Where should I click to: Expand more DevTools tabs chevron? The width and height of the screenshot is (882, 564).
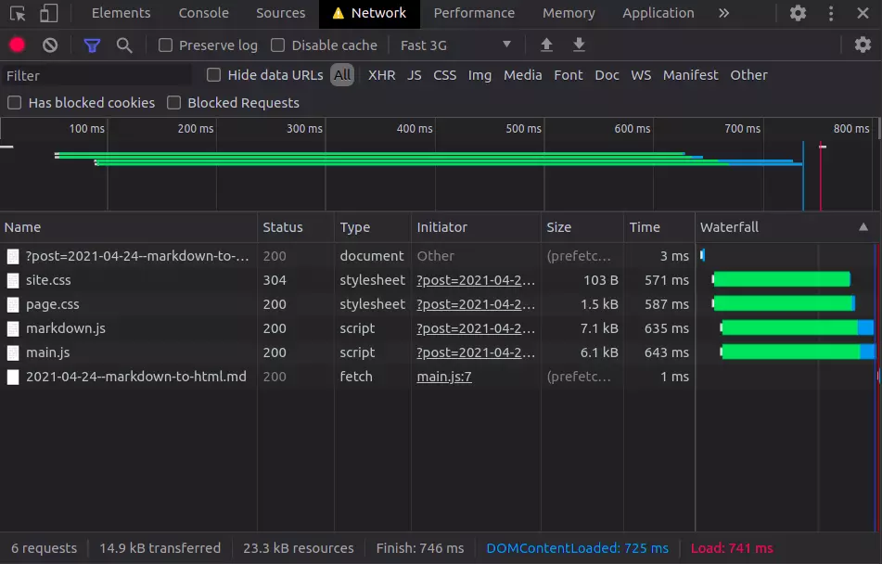pyautogui.click(x=723, y=13)
